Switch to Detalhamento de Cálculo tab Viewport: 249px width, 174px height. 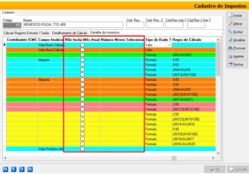70,33
